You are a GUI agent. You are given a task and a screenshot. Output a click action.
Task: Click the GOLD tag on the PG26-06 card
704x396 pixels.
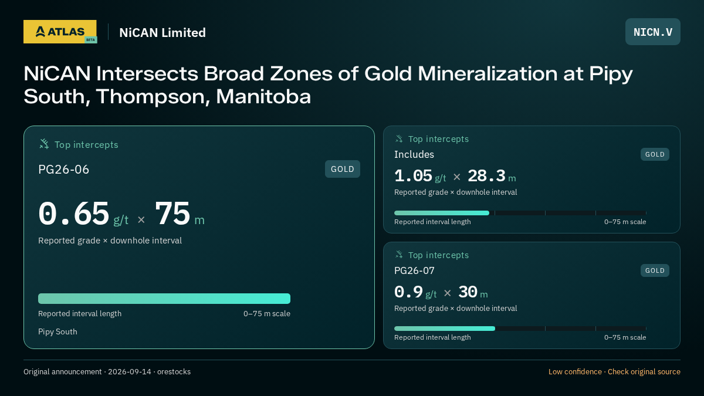tap(343, 169)
